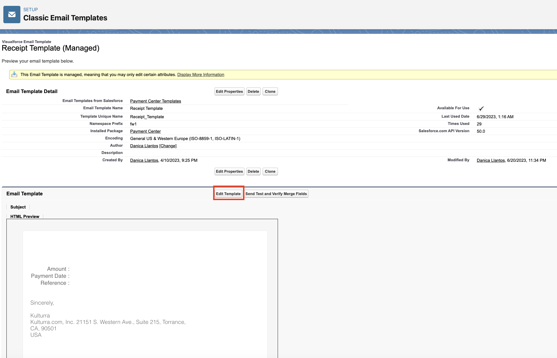Click the [Change] author link

coord(168,146)
